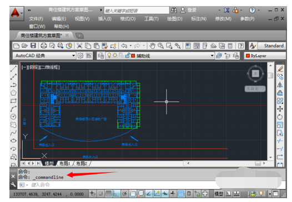Open Plot Preview icon
Screen dimensions: 292x202
52,46
